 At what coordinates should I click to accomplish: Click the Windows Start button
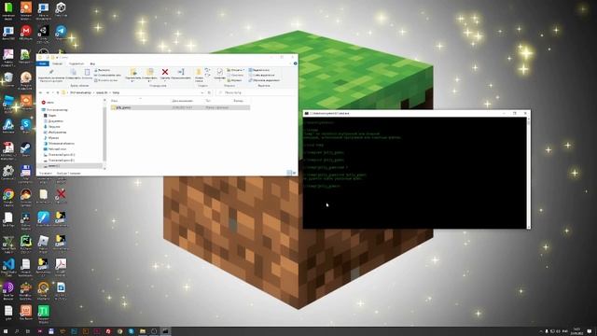coord(6,331)
